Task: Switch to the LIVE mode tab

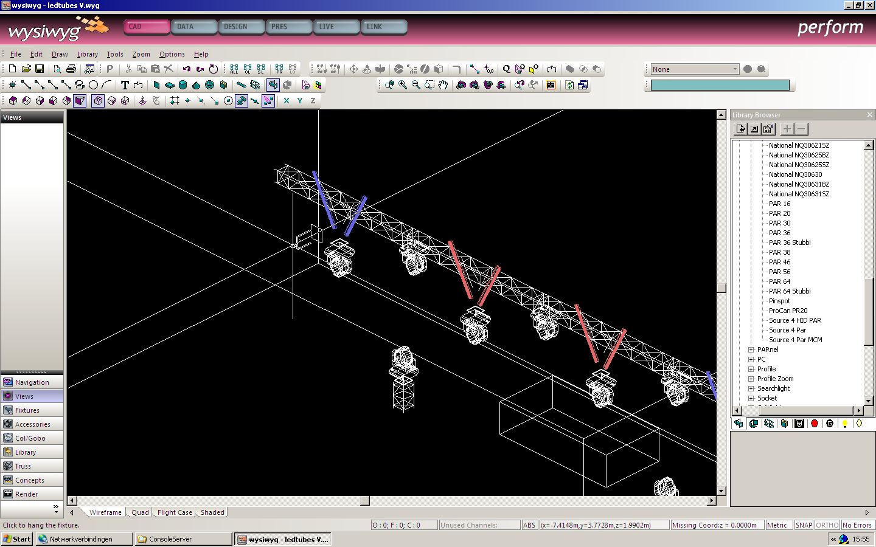Action: [x=336, y=27]
